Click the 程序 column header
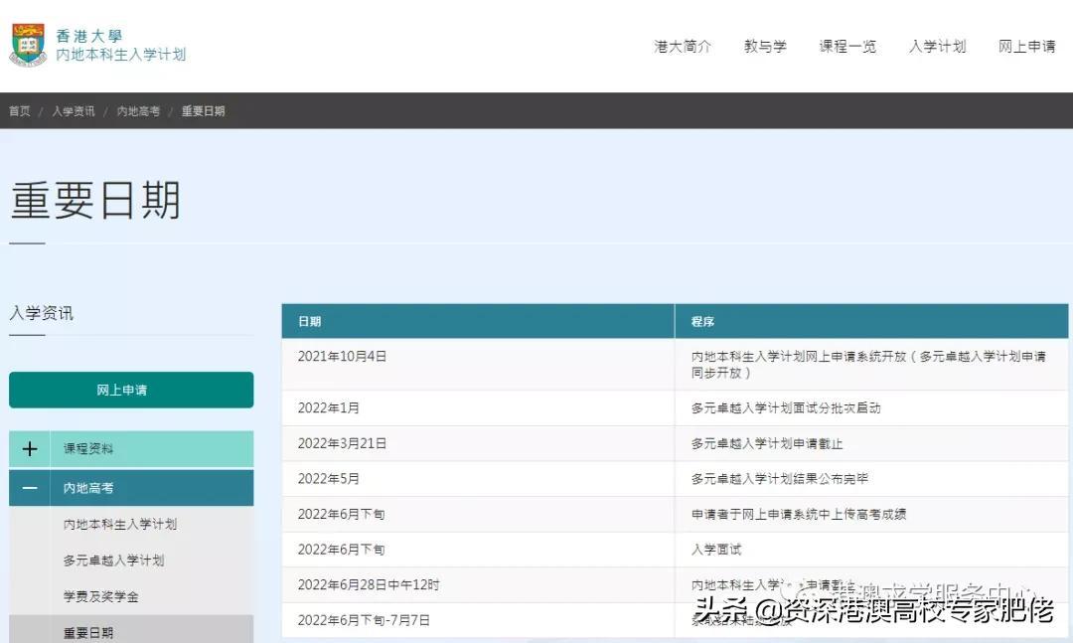The width and height of the screenshot is (1073, 643). pyautogui.click(x=702, y=322)
